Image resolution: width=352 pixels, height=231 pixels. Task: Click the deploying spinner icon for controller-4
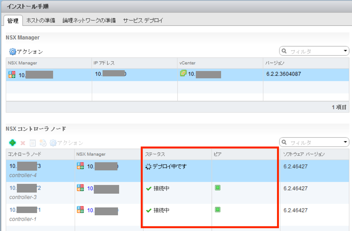[x=148, y=166]
